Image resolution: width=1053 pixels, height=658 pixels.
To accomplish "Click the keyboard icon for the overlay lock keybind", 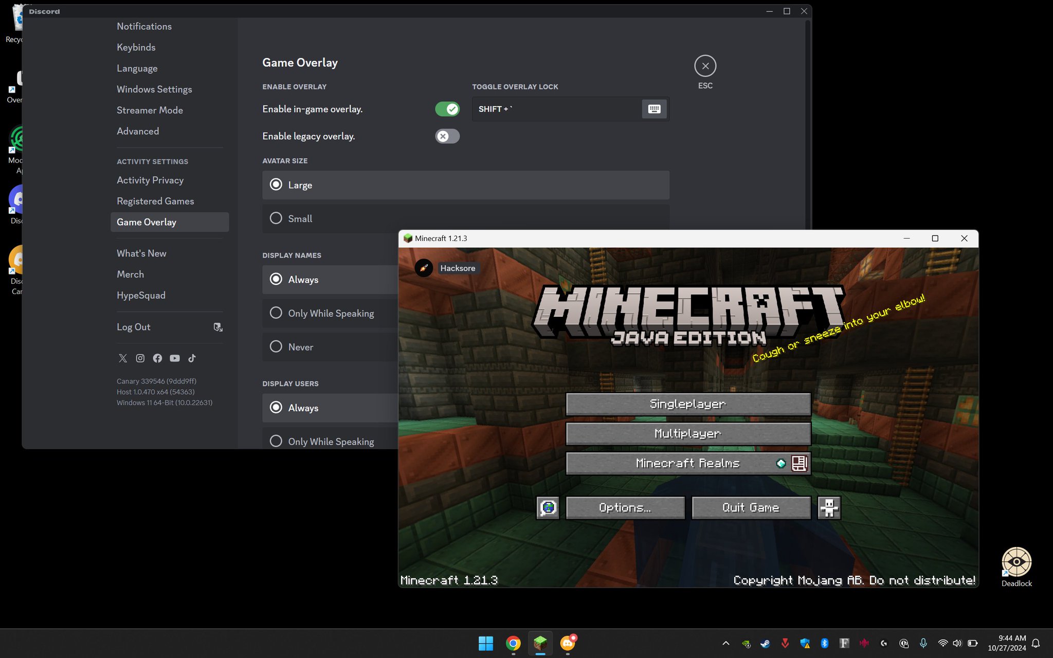I will click(654, 109).
